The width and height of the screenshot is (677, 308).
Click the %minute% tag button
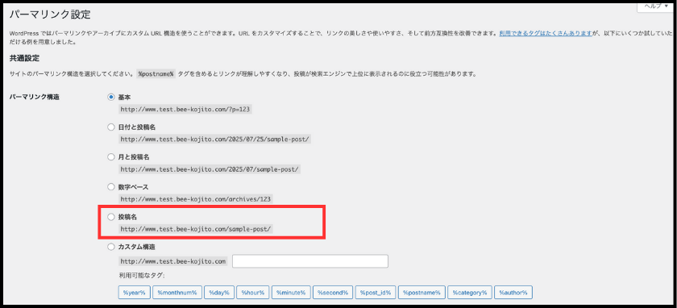[x=291, y=293]
